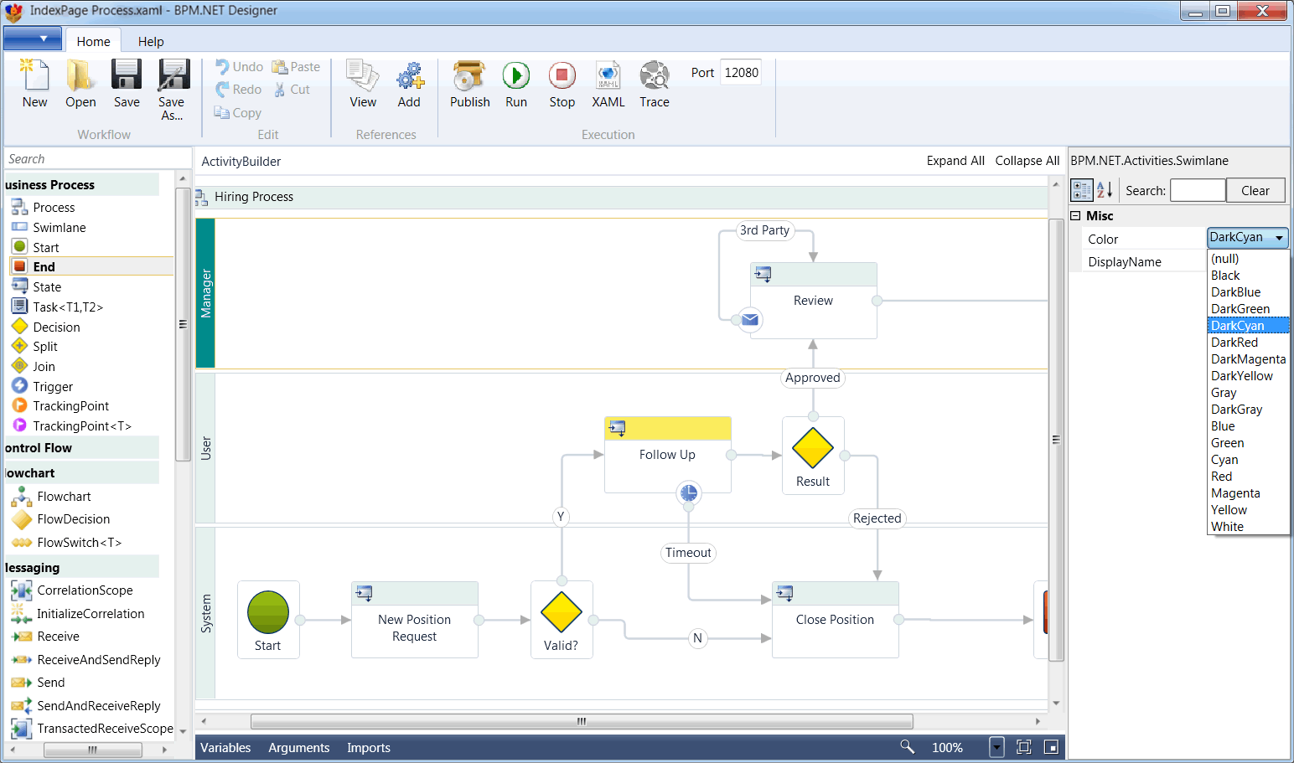Click the toolbox Search box
Image resolution: width=1294 pixels, height=763 pixels.
[x=97, y=158]
